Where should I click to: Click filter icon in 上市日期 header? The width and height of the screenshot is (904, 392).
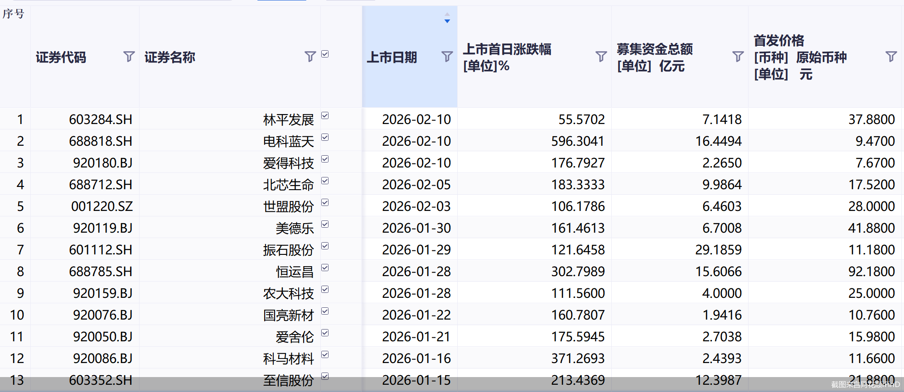447,57
